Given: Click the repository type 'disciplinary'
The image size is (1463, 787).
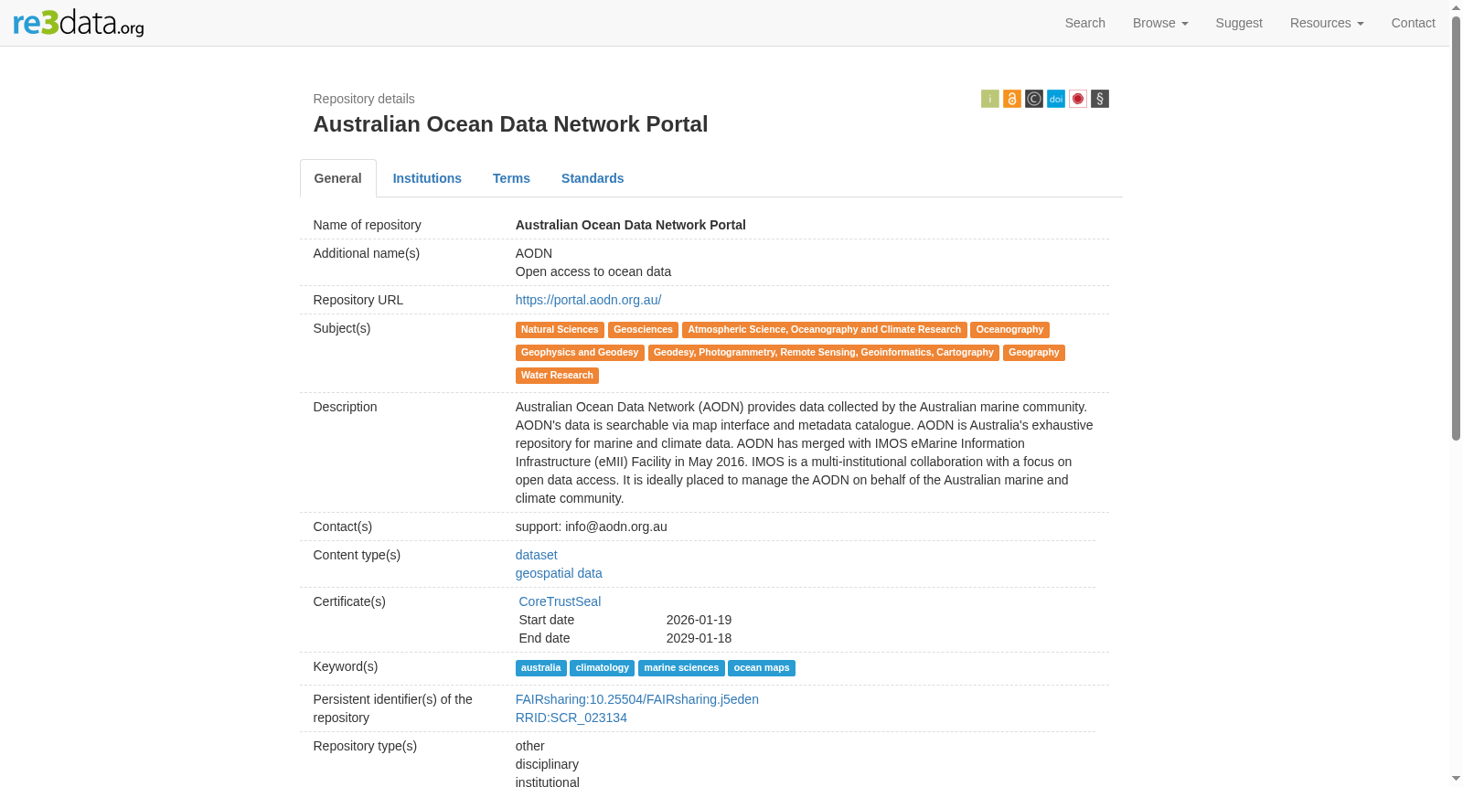Looking at the screenshot, I should pyautogui.click(x=547, y=764).
